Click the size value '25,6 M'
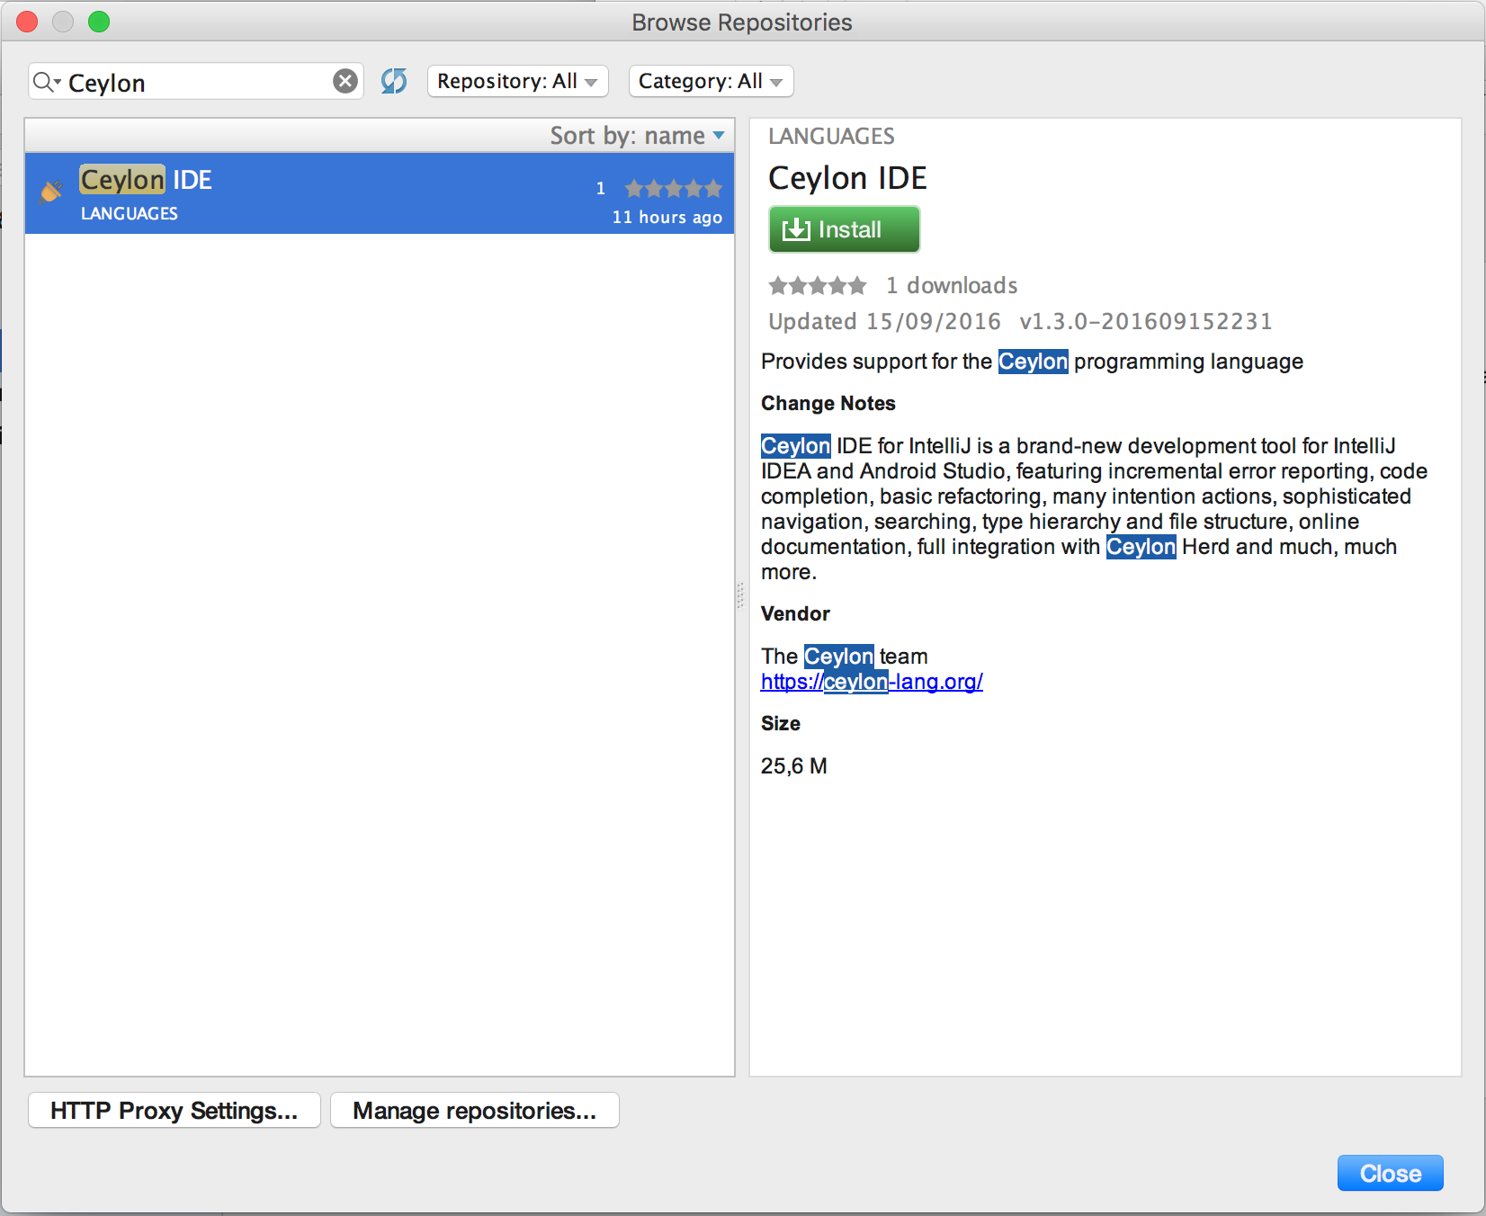Viewport: 1486px width, 1216px height. (794, 766)
